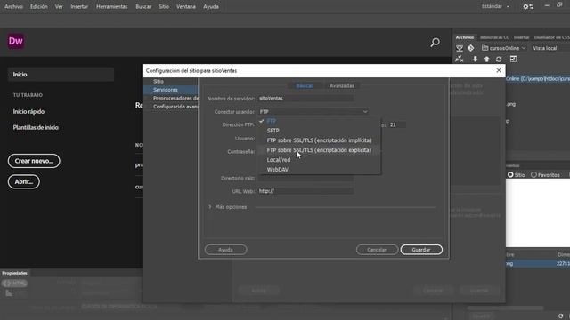Image resolution: width=570 pixels, height=320 pixels.
Task: Select the cursosOnline C:\xampp site root row
Action: point(538,79)
